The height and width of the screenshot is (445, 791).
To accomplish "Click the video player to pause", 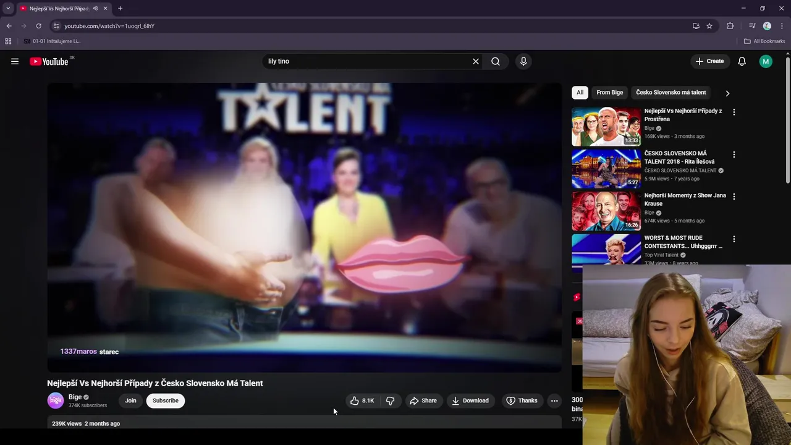I will coord(305,227).
